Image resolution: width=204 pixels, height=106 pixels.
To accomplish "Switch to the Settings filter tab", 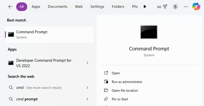I will [97, 7].
